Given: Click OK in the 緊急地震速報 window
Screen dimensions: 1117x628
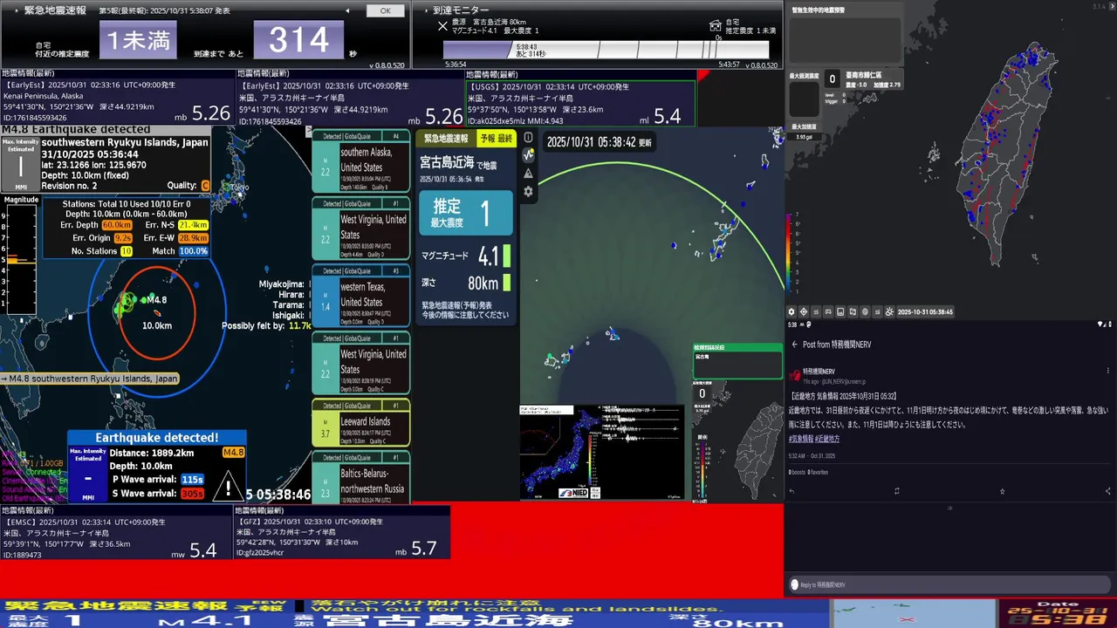Looking at the screenshot, I should [x=385, y=10].
